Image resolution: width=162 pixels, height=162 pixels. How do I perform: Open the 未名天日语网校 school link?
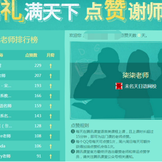pos(140,86)
